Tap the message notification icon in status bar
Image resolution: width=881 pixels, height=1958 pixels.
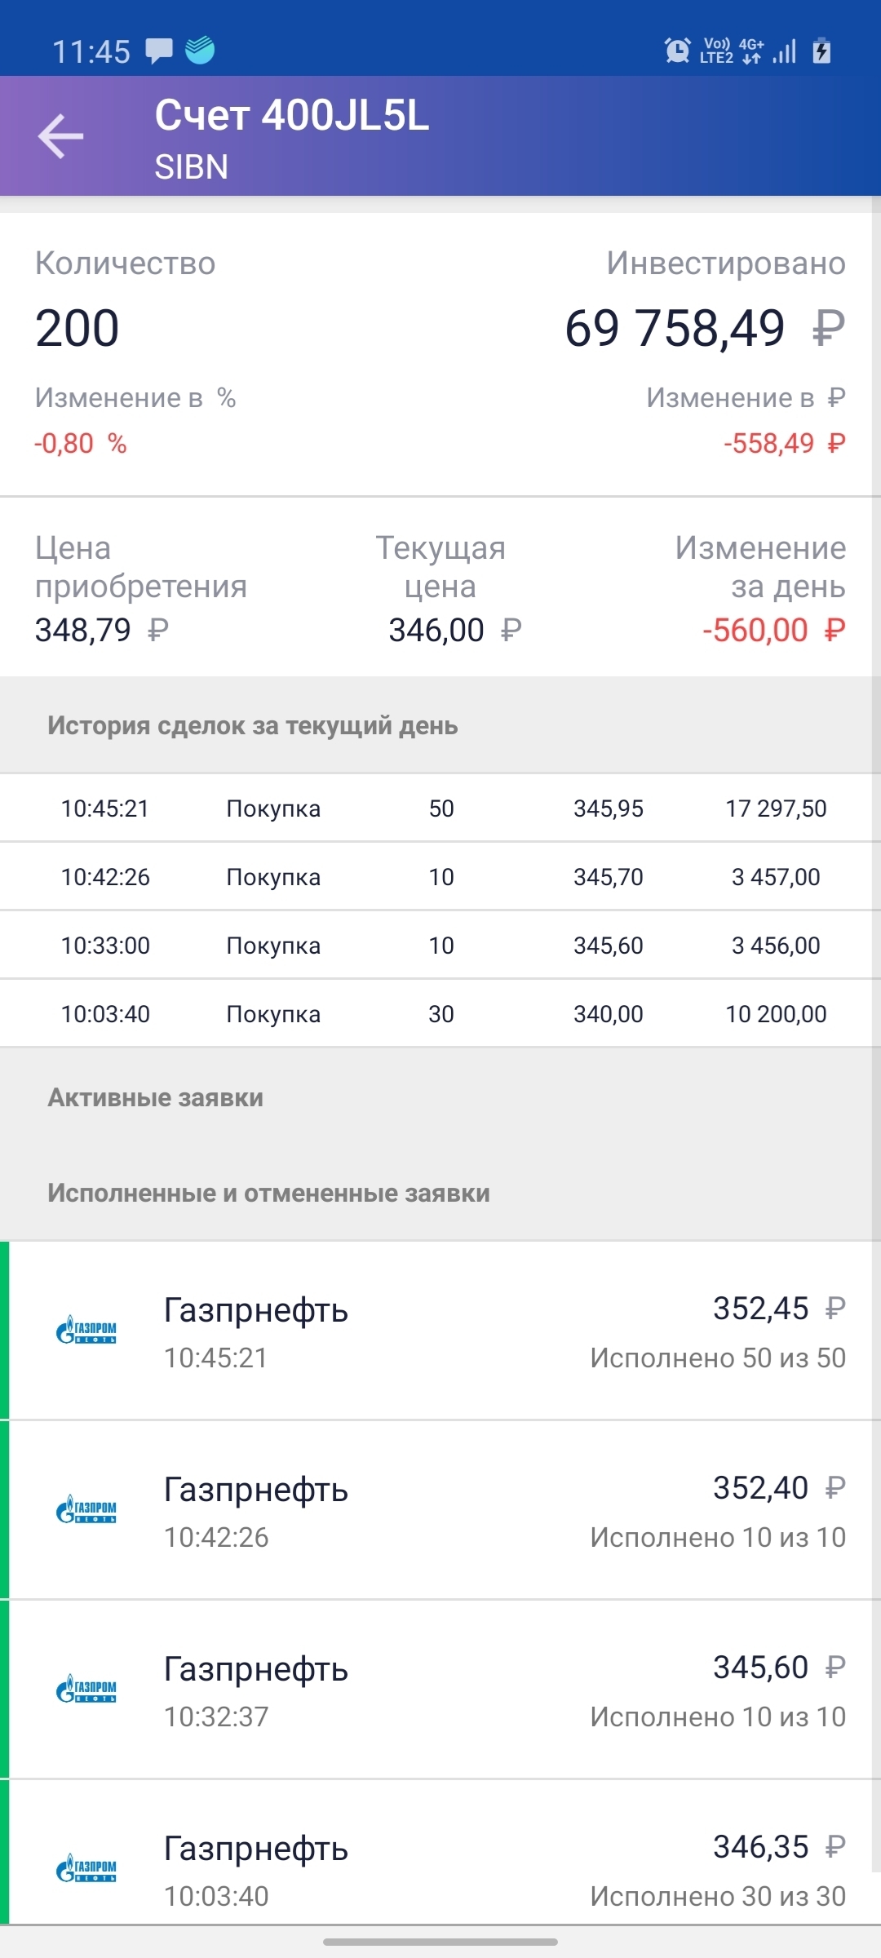159,51
